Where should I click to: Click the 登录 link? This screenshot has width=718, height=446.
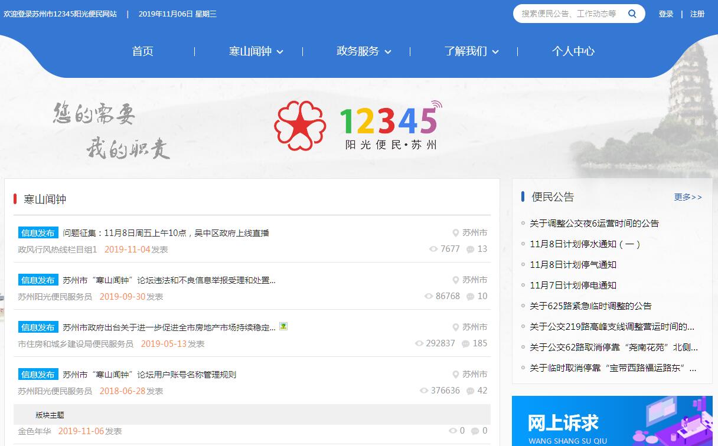coord(666,14)
